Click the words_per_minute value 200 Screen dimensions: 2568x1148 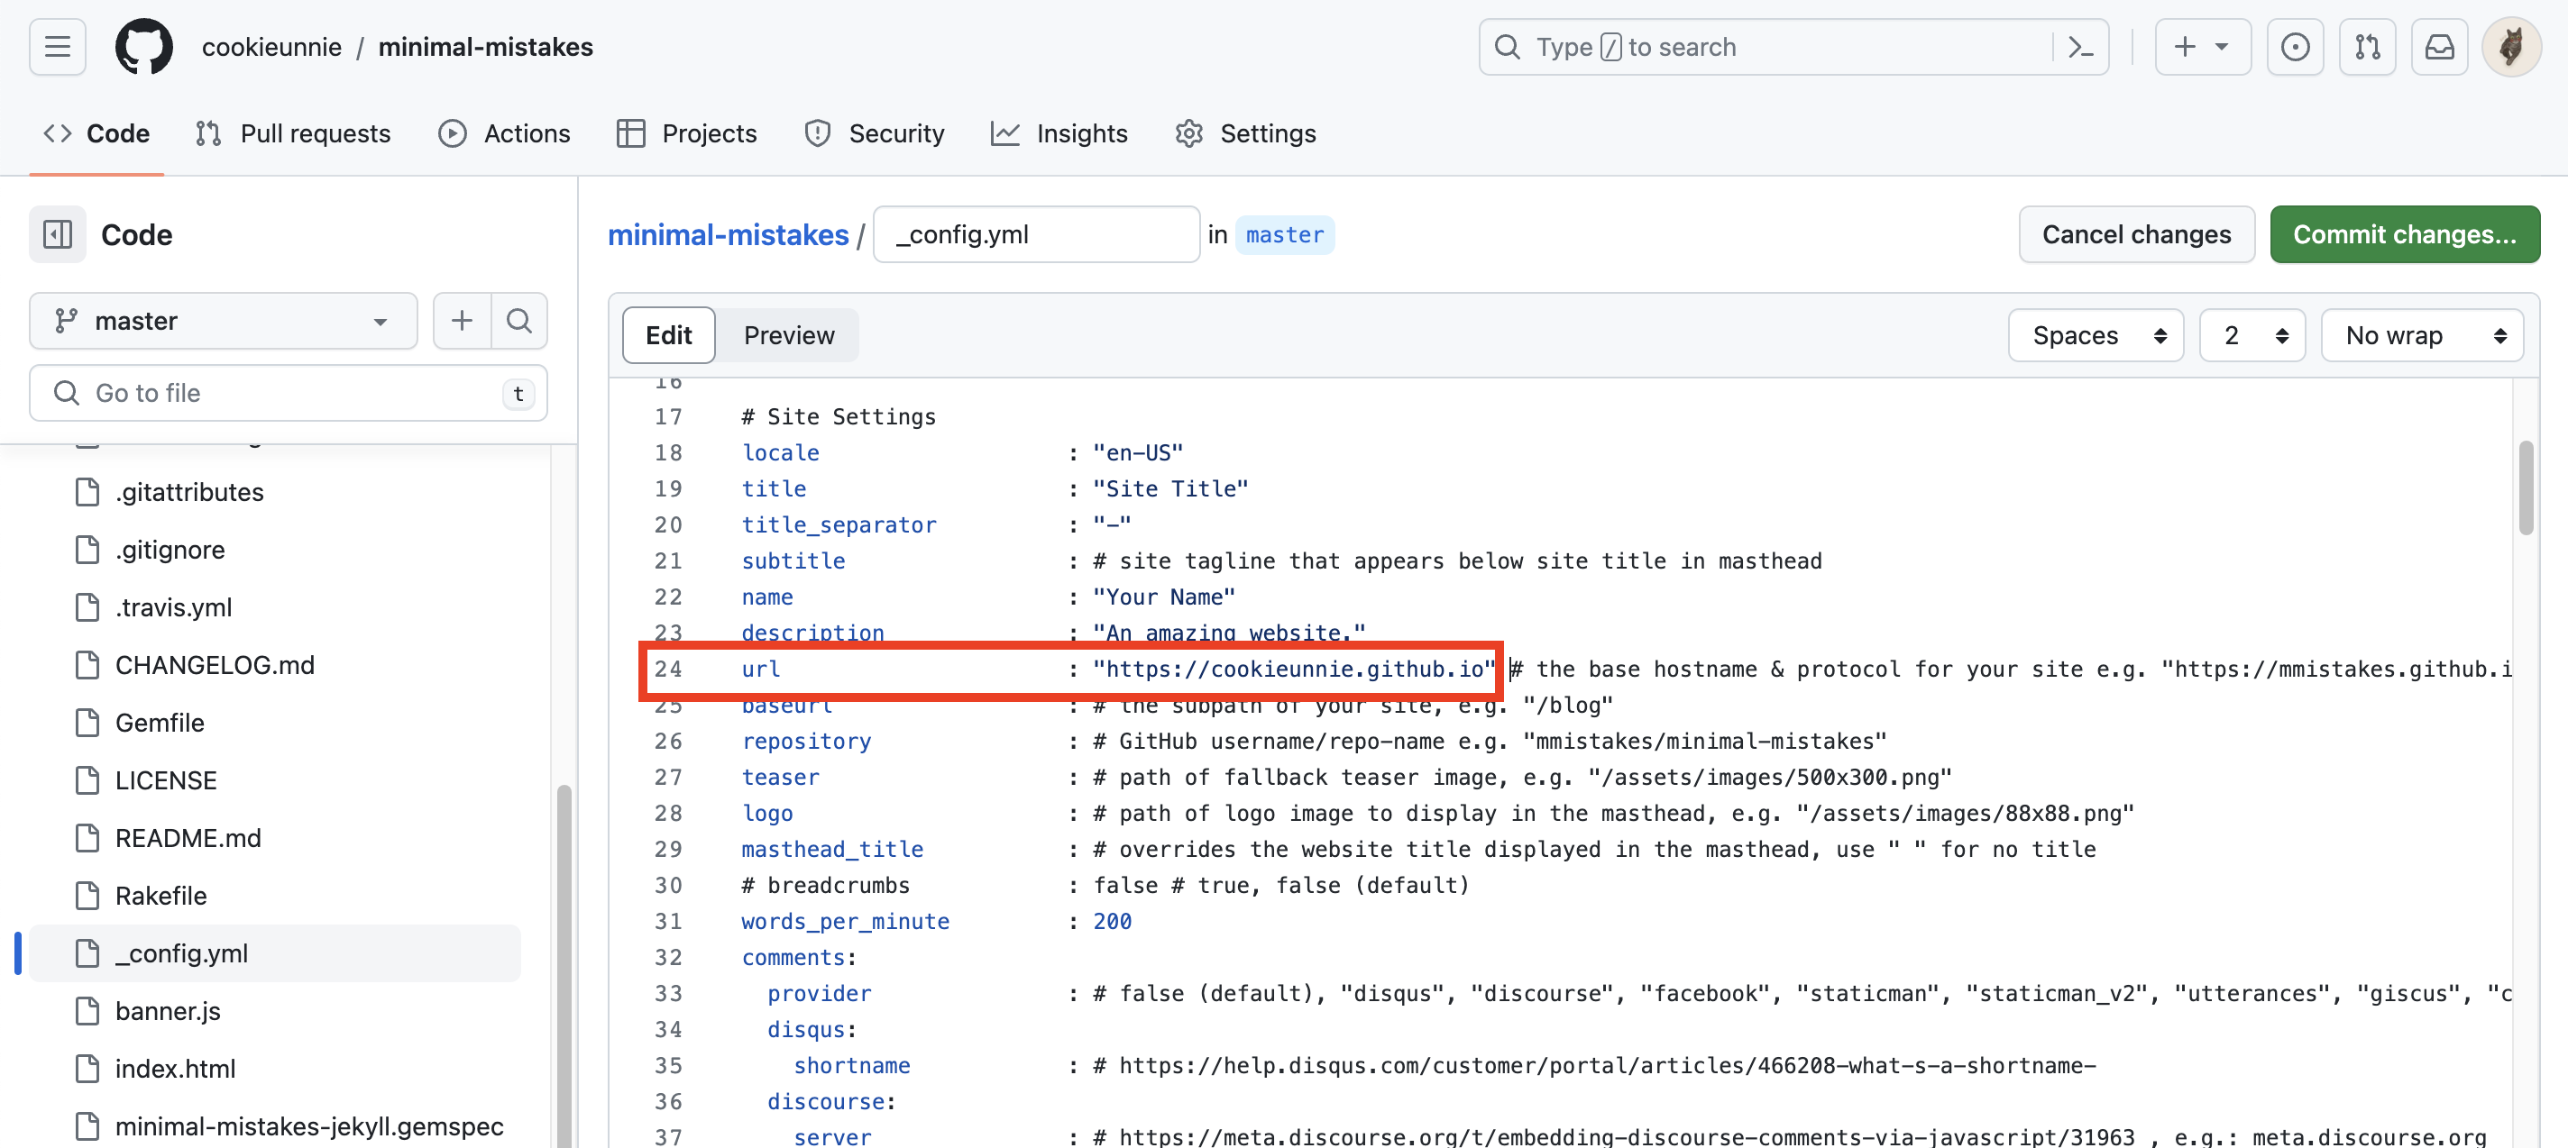[x=1113, y=921]
